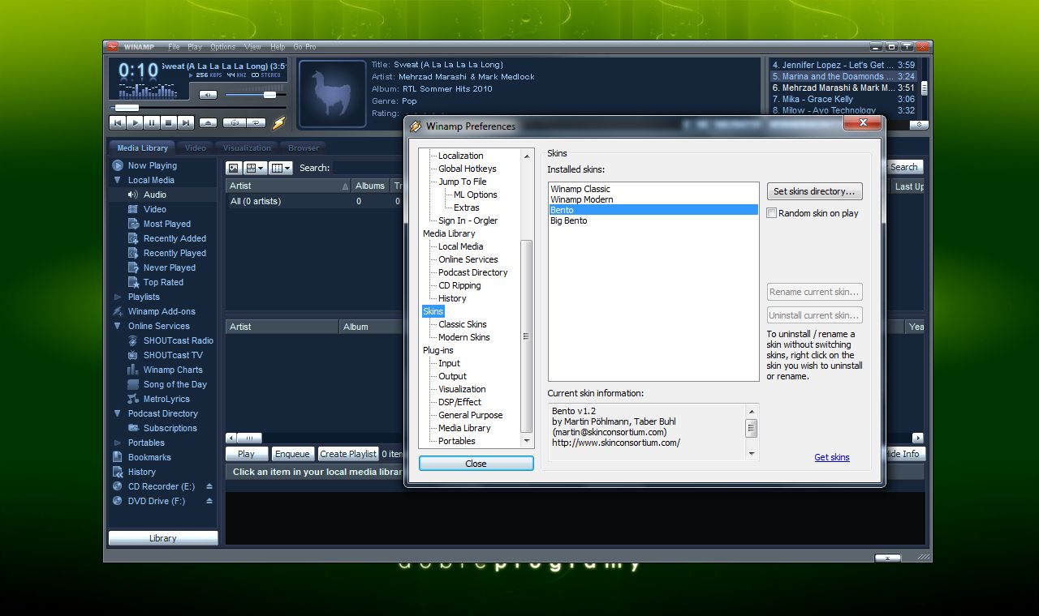Click the SHOUTcast Radio icon

[x=134, y=340]
